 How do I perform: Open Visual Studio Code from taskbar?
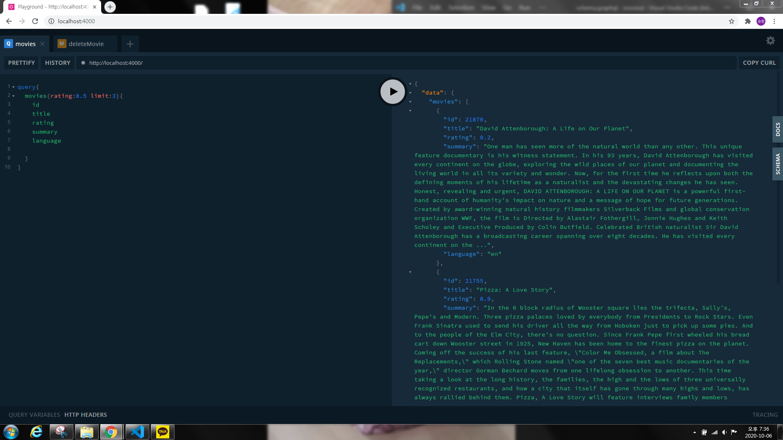(x=137, y=432)
